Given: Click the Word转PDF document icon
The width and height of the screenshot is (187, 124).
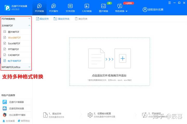Looking at the screenshot, I should point(5,37).
